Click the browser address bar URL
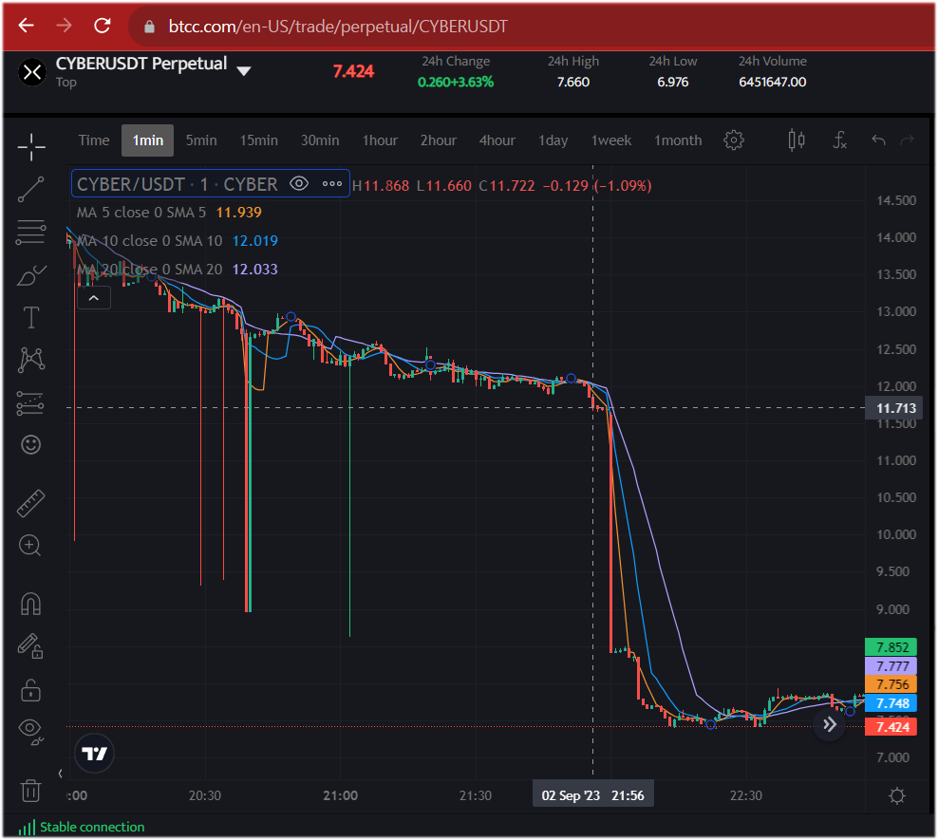 pyautogui.click(x=337, y=27)
